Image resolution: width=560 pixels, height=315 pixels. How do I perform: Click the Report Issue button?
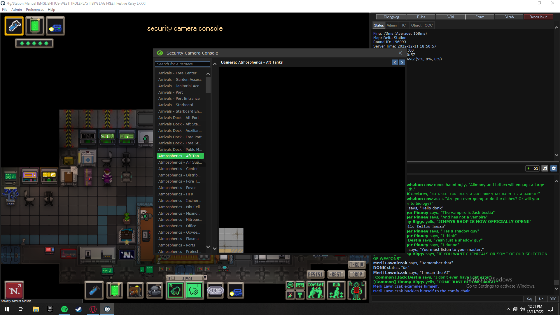tap(538, 17)
